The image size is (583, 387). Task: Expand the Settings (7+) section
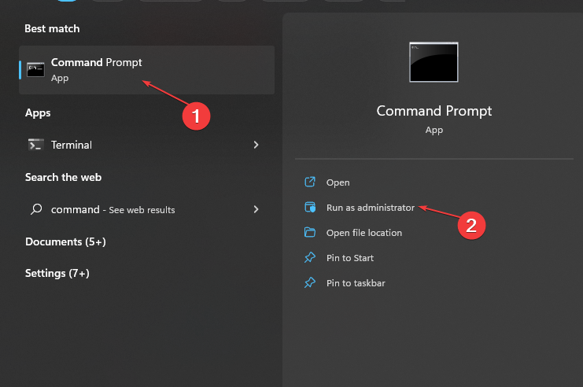coord(57,273)
